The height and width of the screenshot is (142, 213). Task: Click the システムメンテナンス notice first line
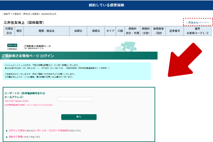(x=42, y=65)
